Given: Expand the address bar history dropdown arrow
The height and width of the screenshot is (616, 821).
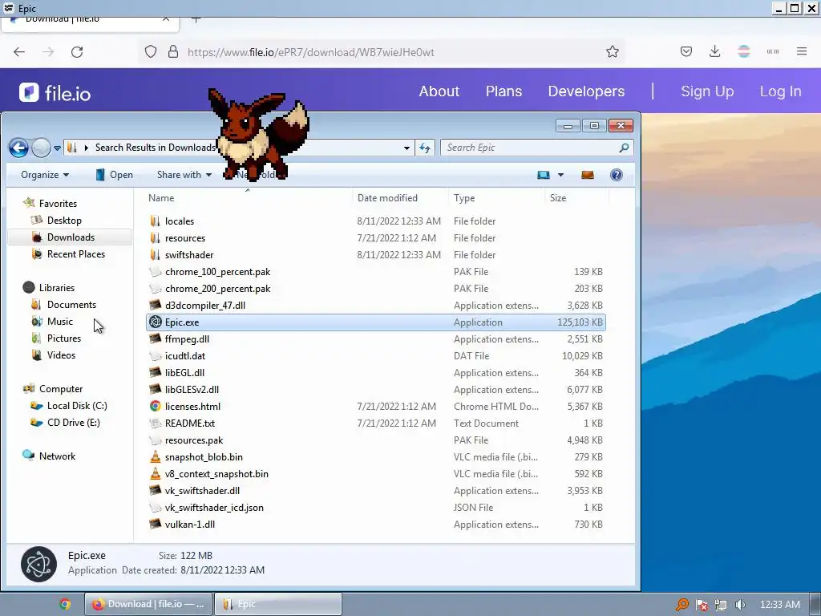Looking at the screenshot, I should 406,148.
